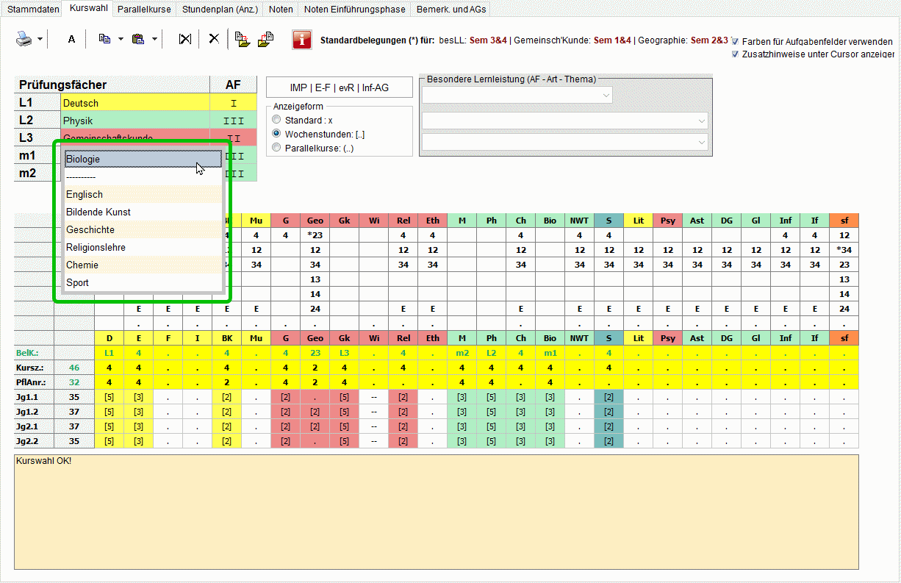
Task: Choose Englisch from the subject list
Action: click(x=85, y=195)
